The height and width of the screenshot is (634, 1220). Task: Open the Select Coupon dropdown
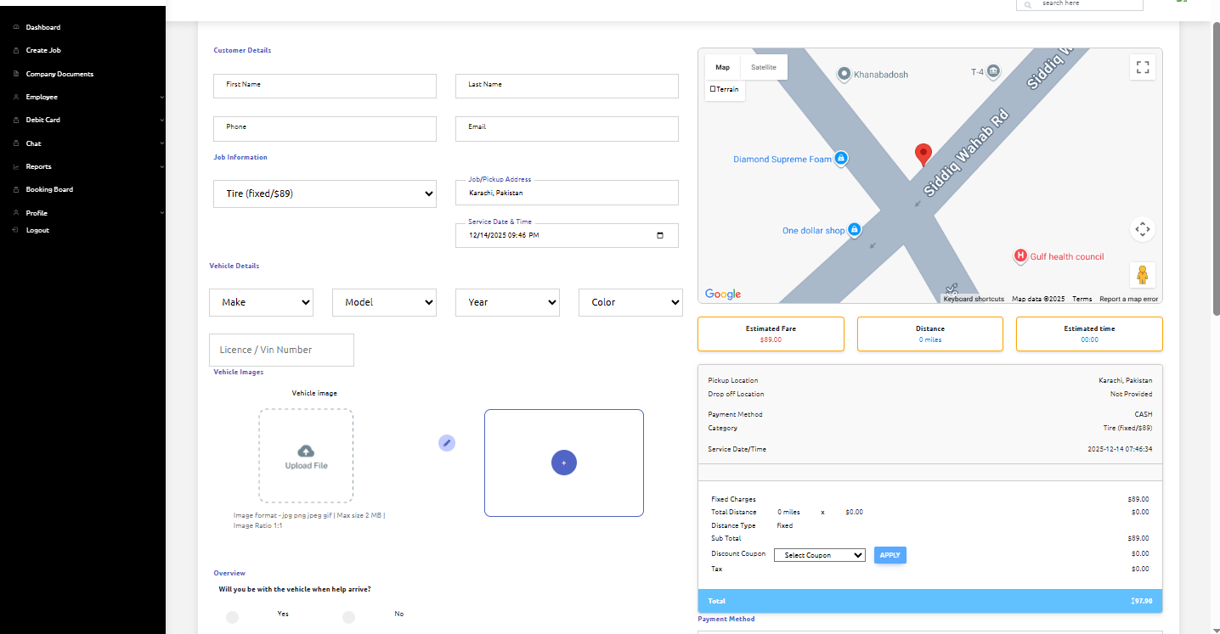click(818, 554)
